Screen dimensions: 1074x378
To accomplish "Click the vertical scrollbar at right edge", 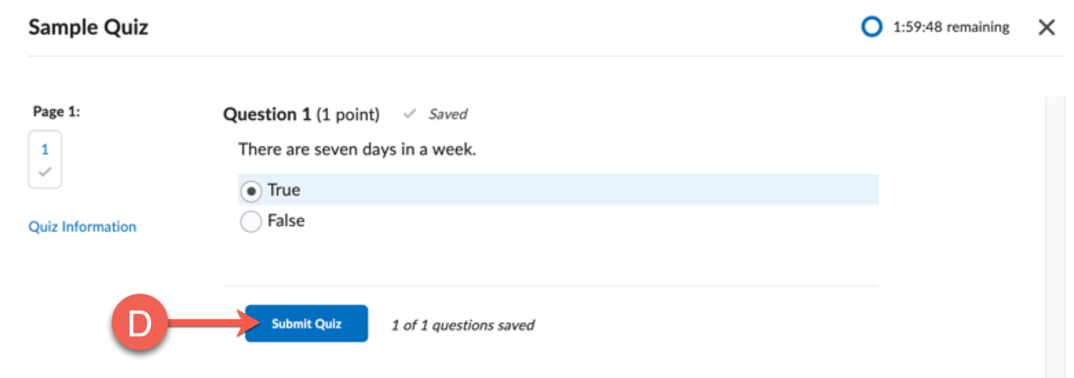I will pyautogui.click(x=1053, y=226).
